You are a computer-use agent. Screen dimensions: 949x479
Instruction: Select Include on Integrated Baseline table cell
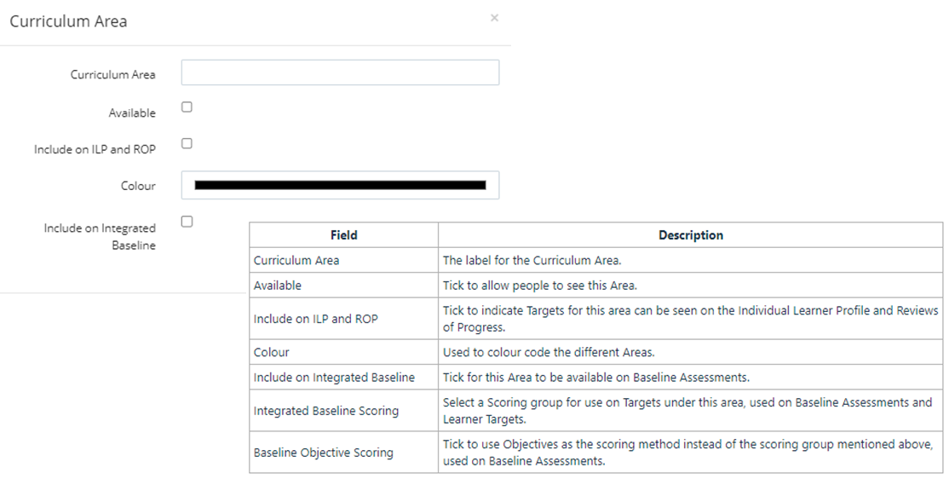344,377
